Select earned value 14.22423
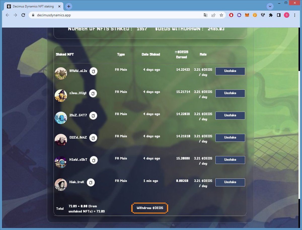 [x=183, y=70]
